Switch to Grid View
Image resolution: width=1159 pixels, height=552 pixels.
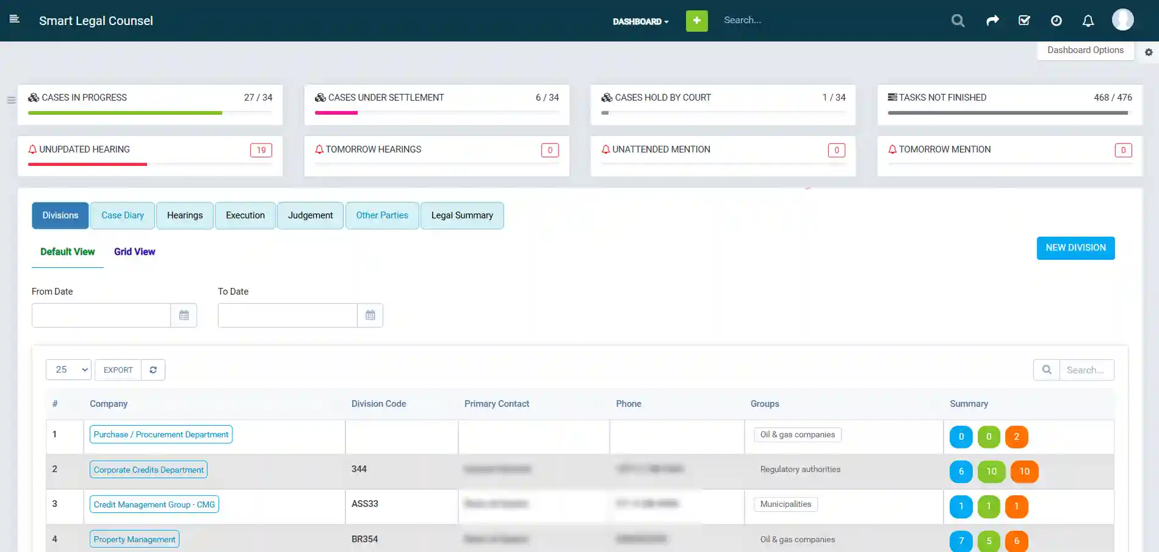134,251
